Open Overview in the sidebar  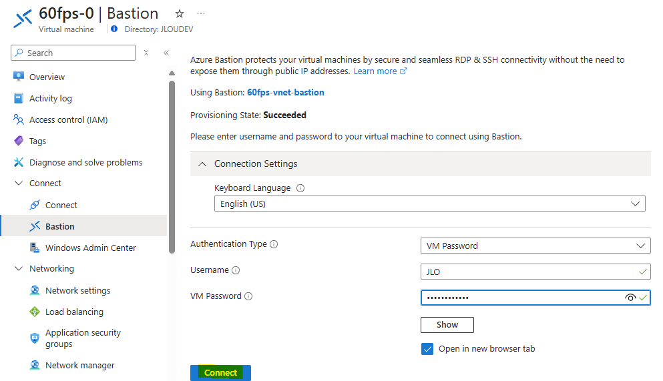click(x=47, y=77)
